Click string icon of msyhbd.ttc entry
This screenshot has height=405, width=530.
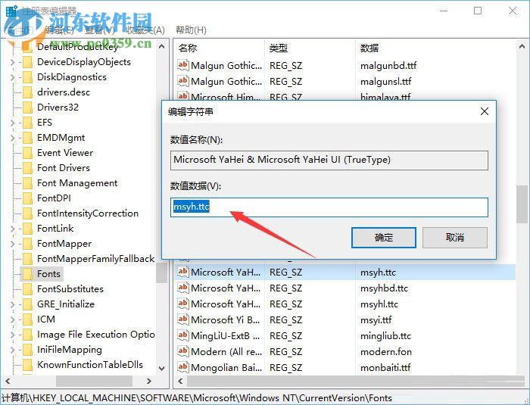[x=182, y=288]
